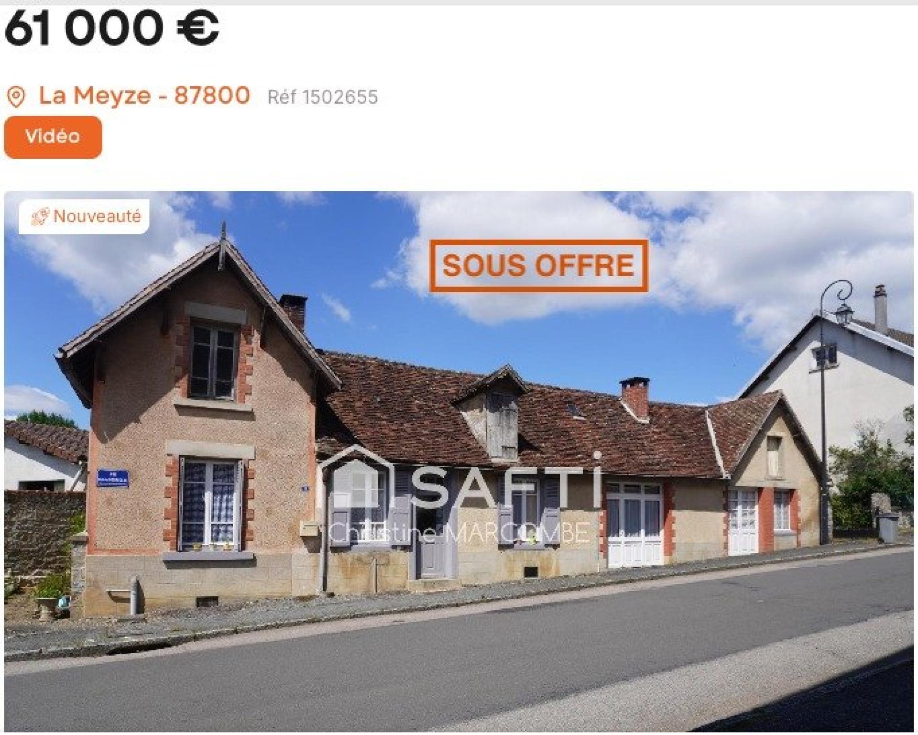The height and width of the screenshot is (735, 918).
Task: Click the grey trash bin in the photo
Action: 888,527
